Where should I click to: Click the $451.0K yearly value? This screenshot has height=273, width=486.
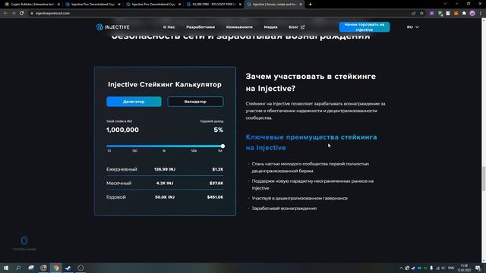coord(215,197)
